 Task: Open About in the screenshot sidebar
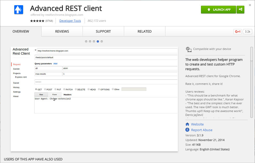pos(16,96)
